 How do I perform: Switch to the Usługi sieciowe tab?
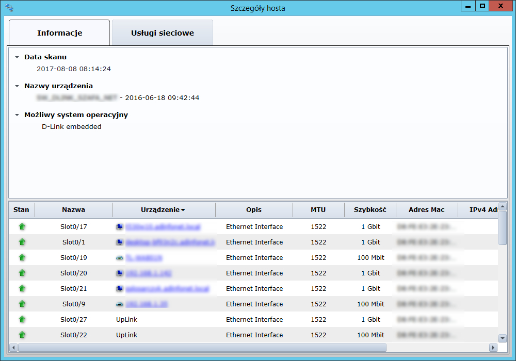tap(162, 33)
